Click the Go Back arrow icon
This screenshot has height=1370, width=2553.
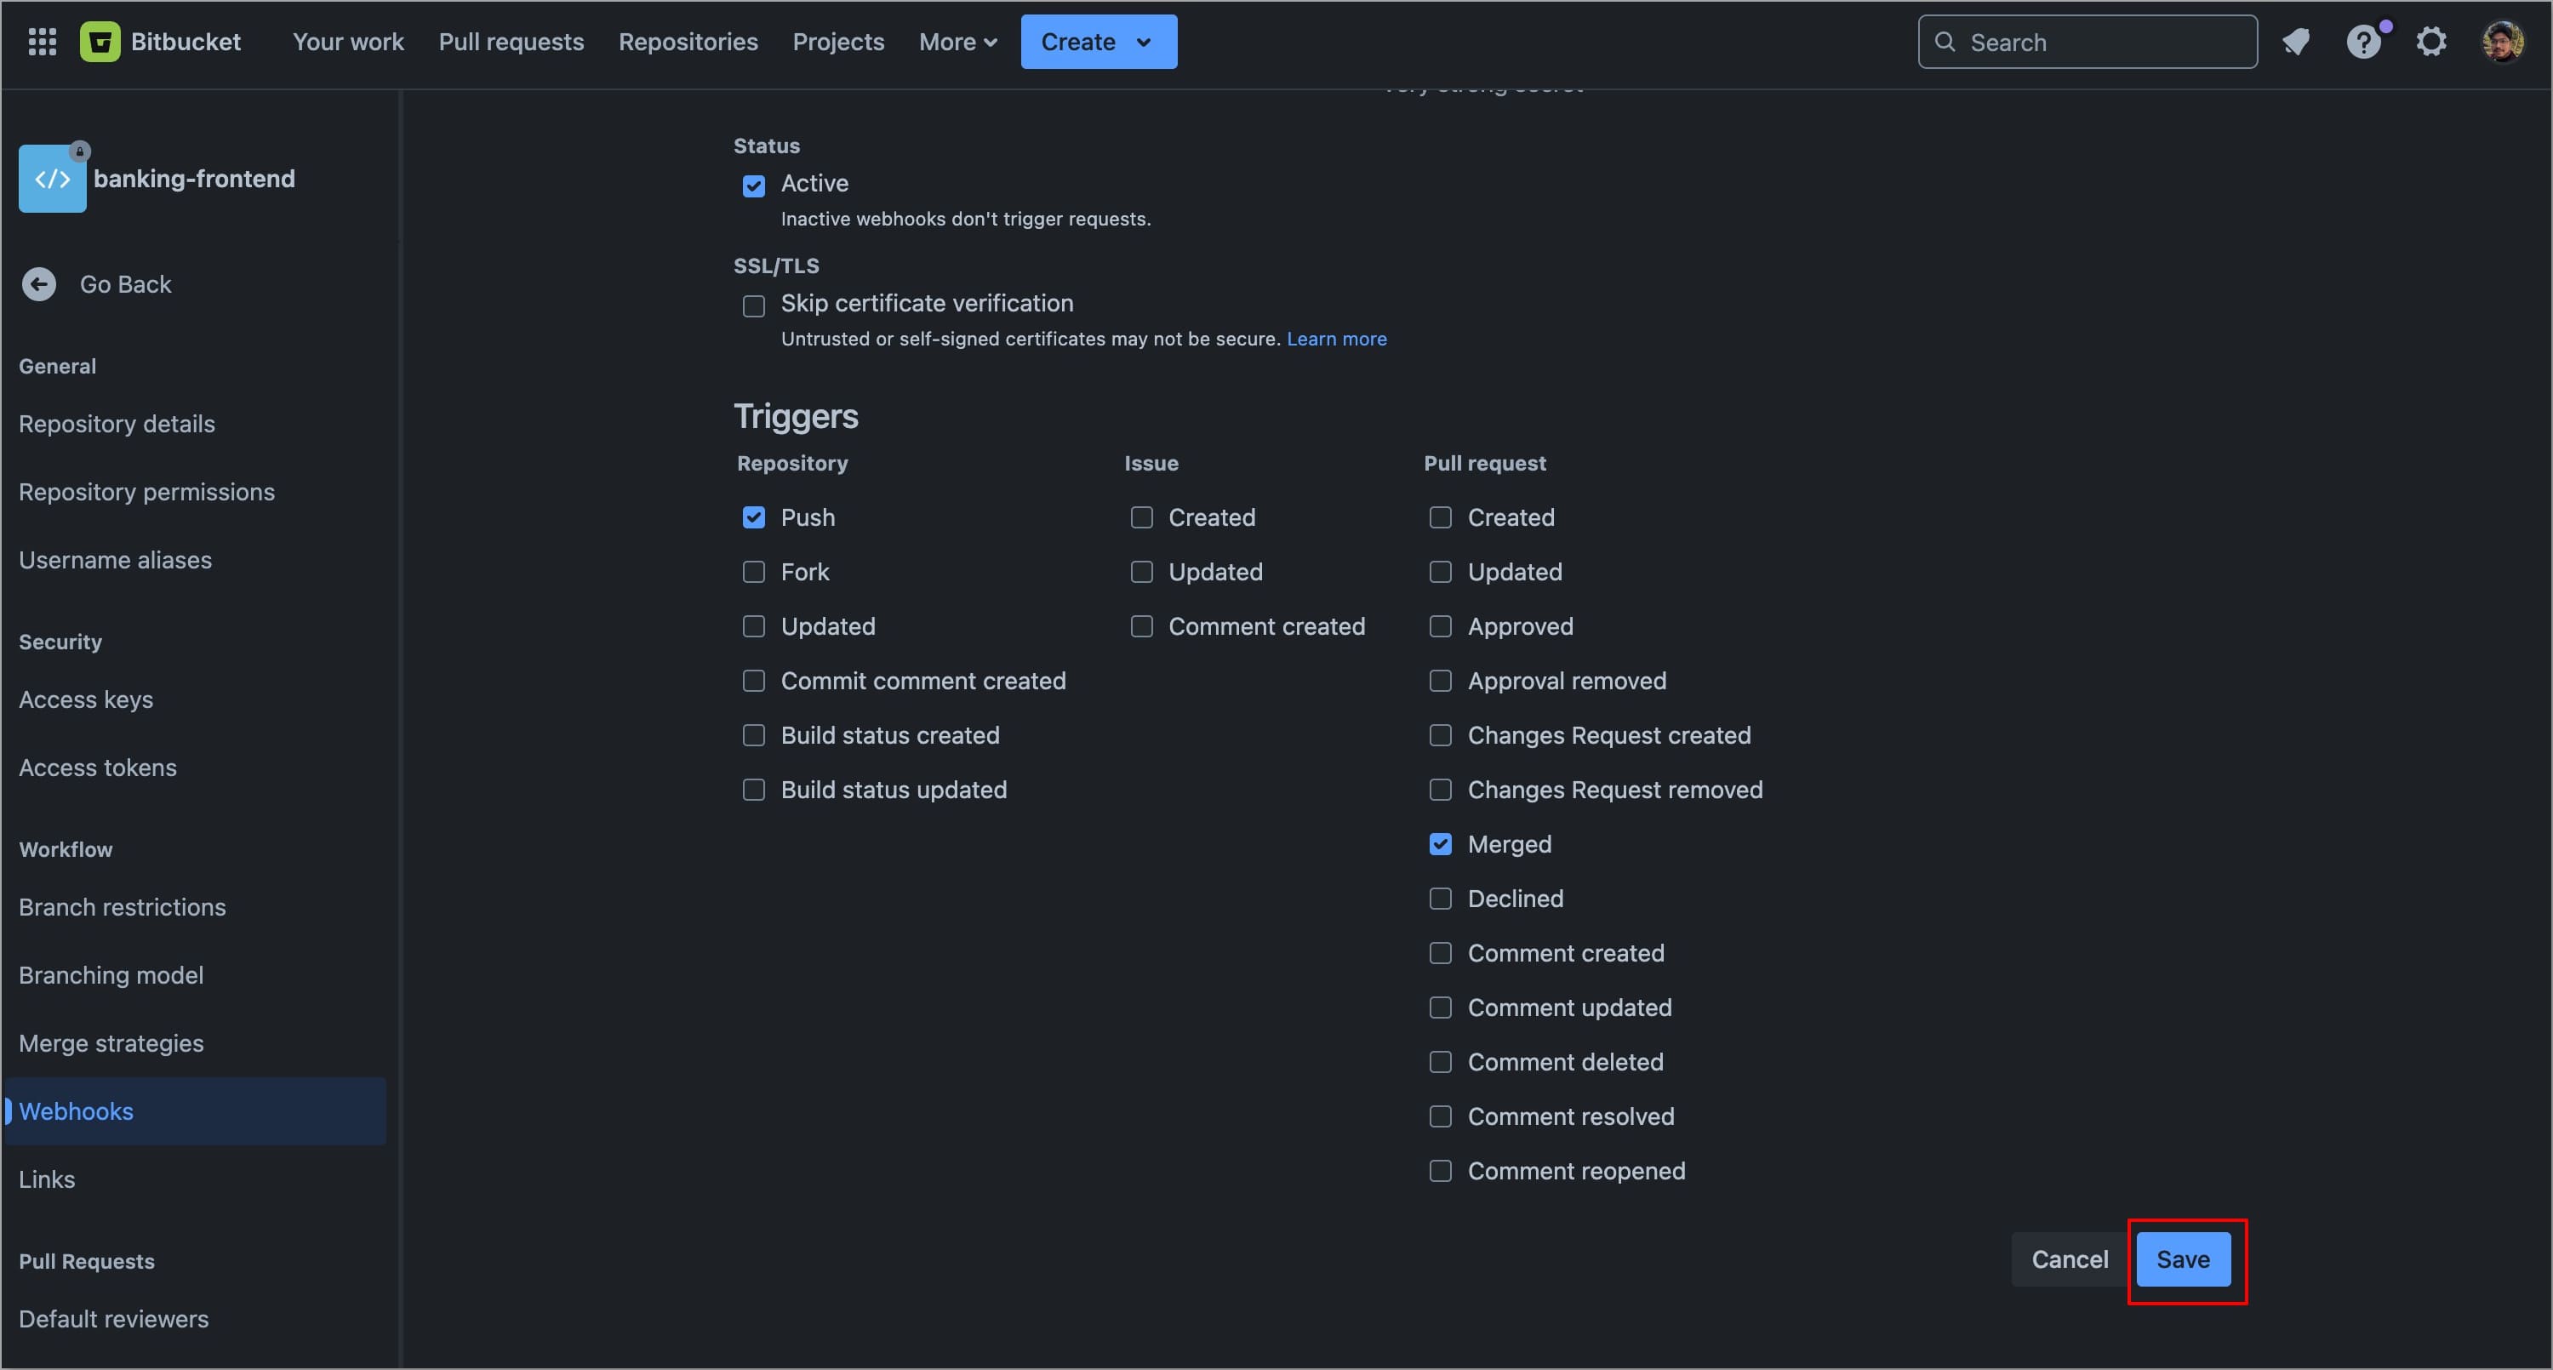[x=40, y=284]
